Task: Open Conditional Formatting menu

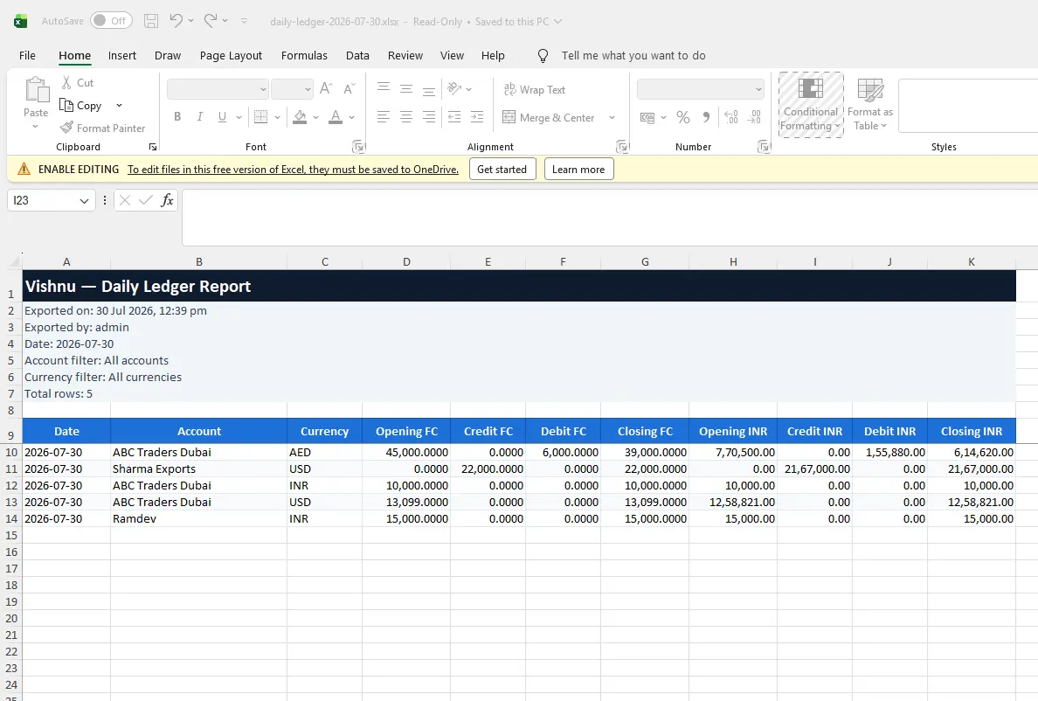Action: tap(811, 105)
